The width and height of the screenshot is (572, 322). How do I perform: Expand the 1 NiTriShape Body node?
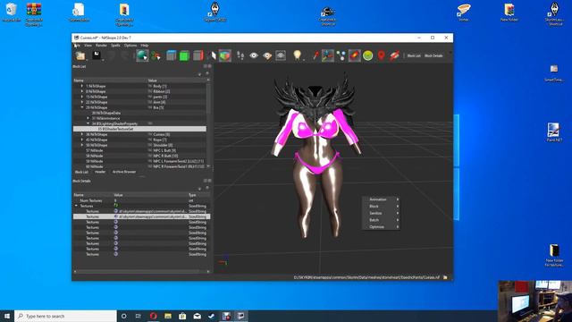82,86
